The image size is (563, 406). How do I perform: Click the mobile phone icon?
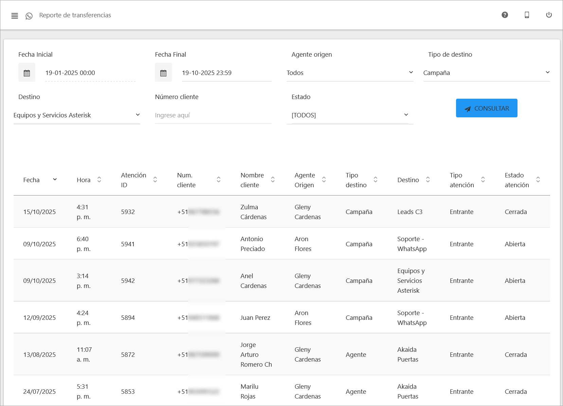527,15
